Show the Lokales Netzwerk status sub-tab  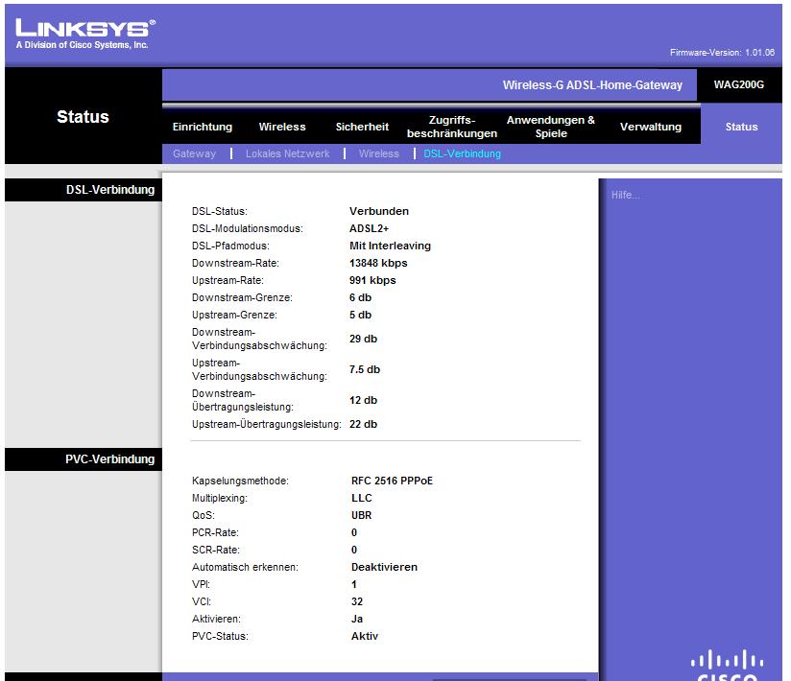287,153
